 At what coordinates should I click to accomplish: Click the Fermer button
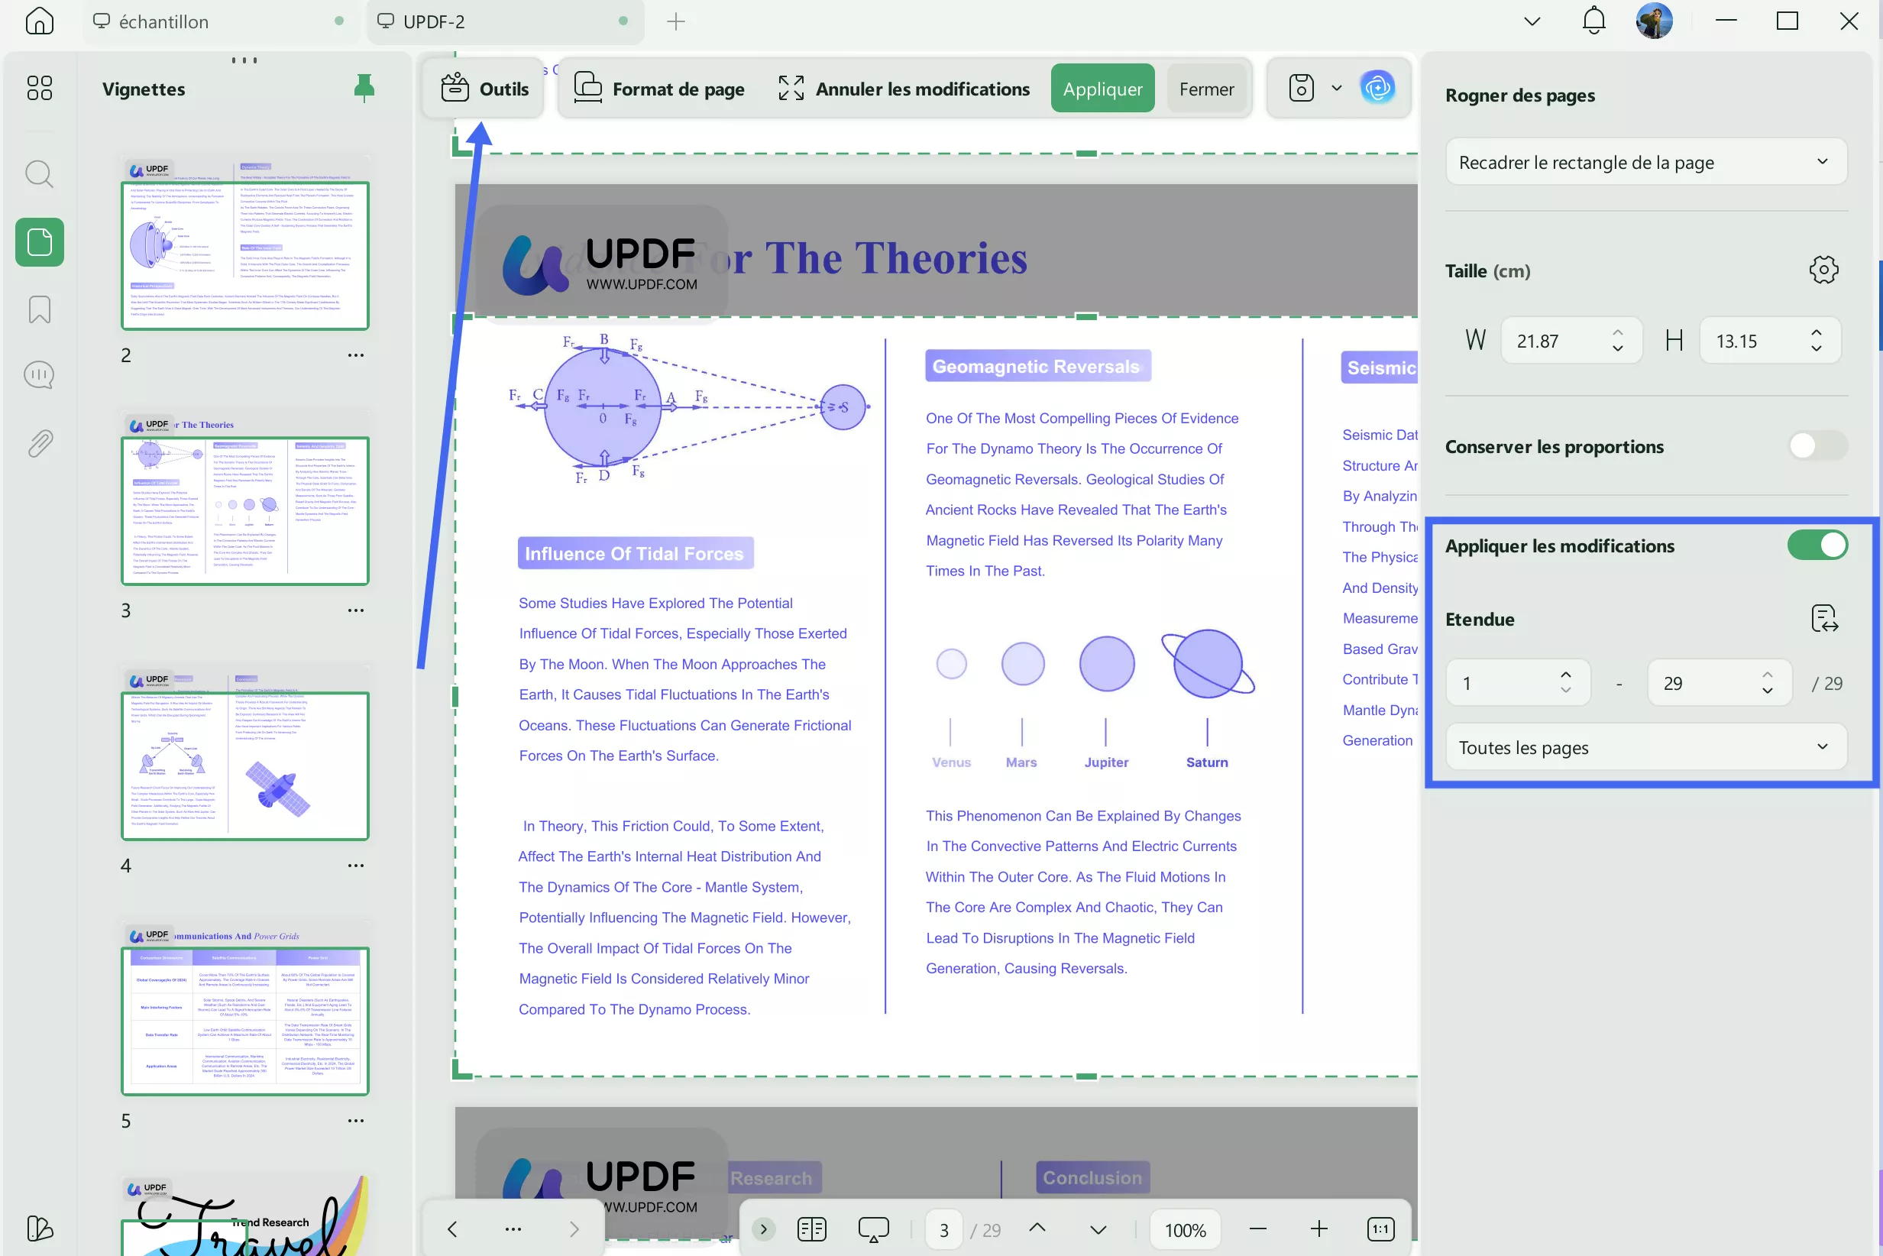[x=1205, y=88]
